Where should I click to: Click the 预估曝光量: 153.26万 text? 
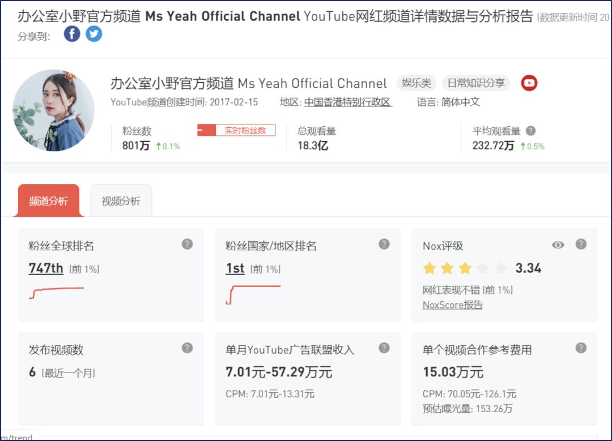click(467, 409)
